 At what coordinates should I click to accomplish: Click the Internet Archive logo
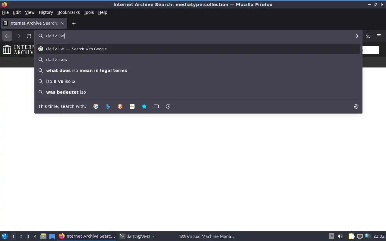[19, 50]
